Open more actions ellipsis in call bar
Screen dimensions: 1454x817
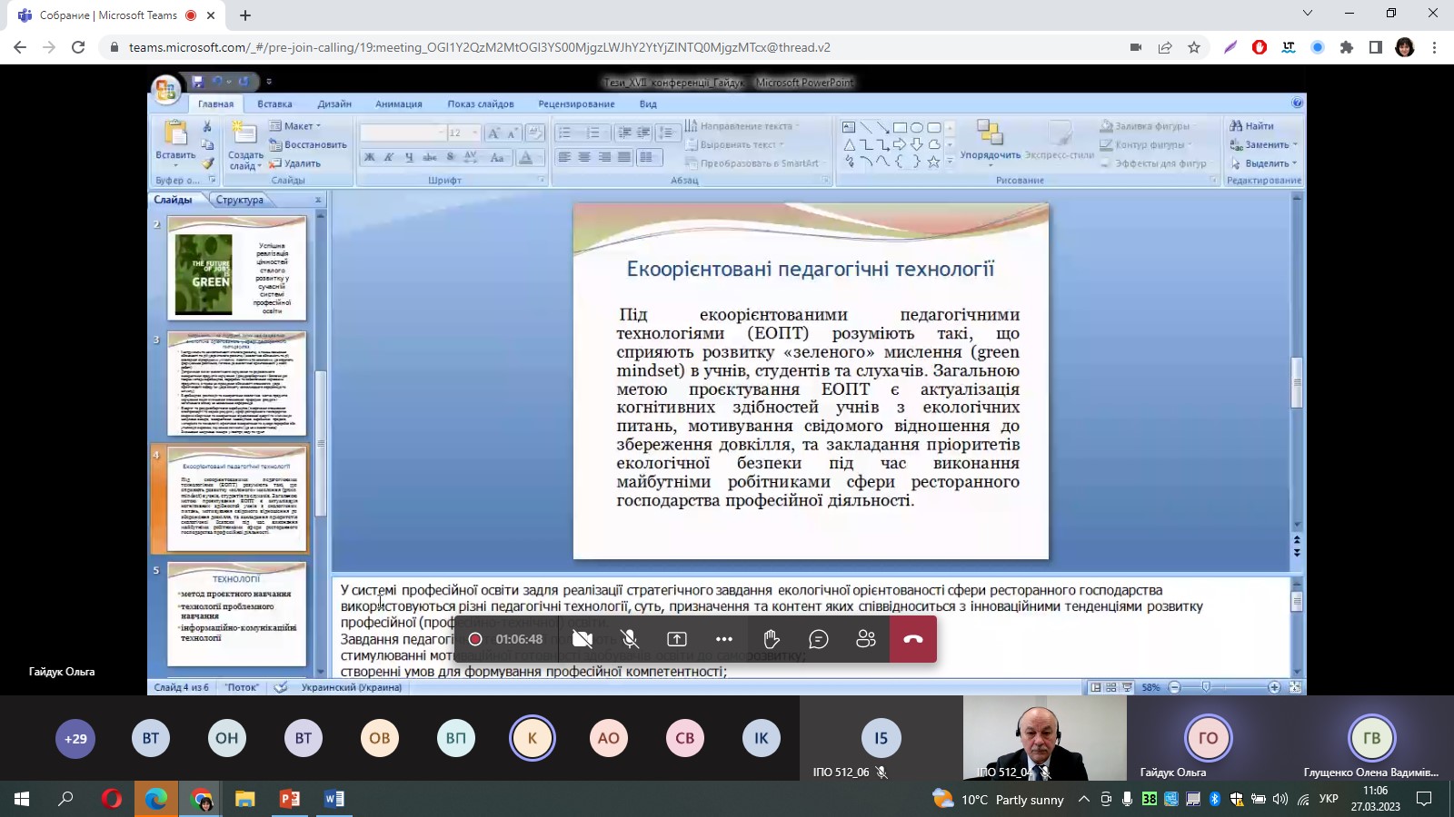point(724,639)
